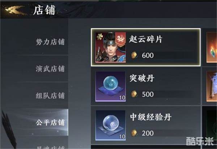Click the gold coin beside 500

[x=134, y=94]
